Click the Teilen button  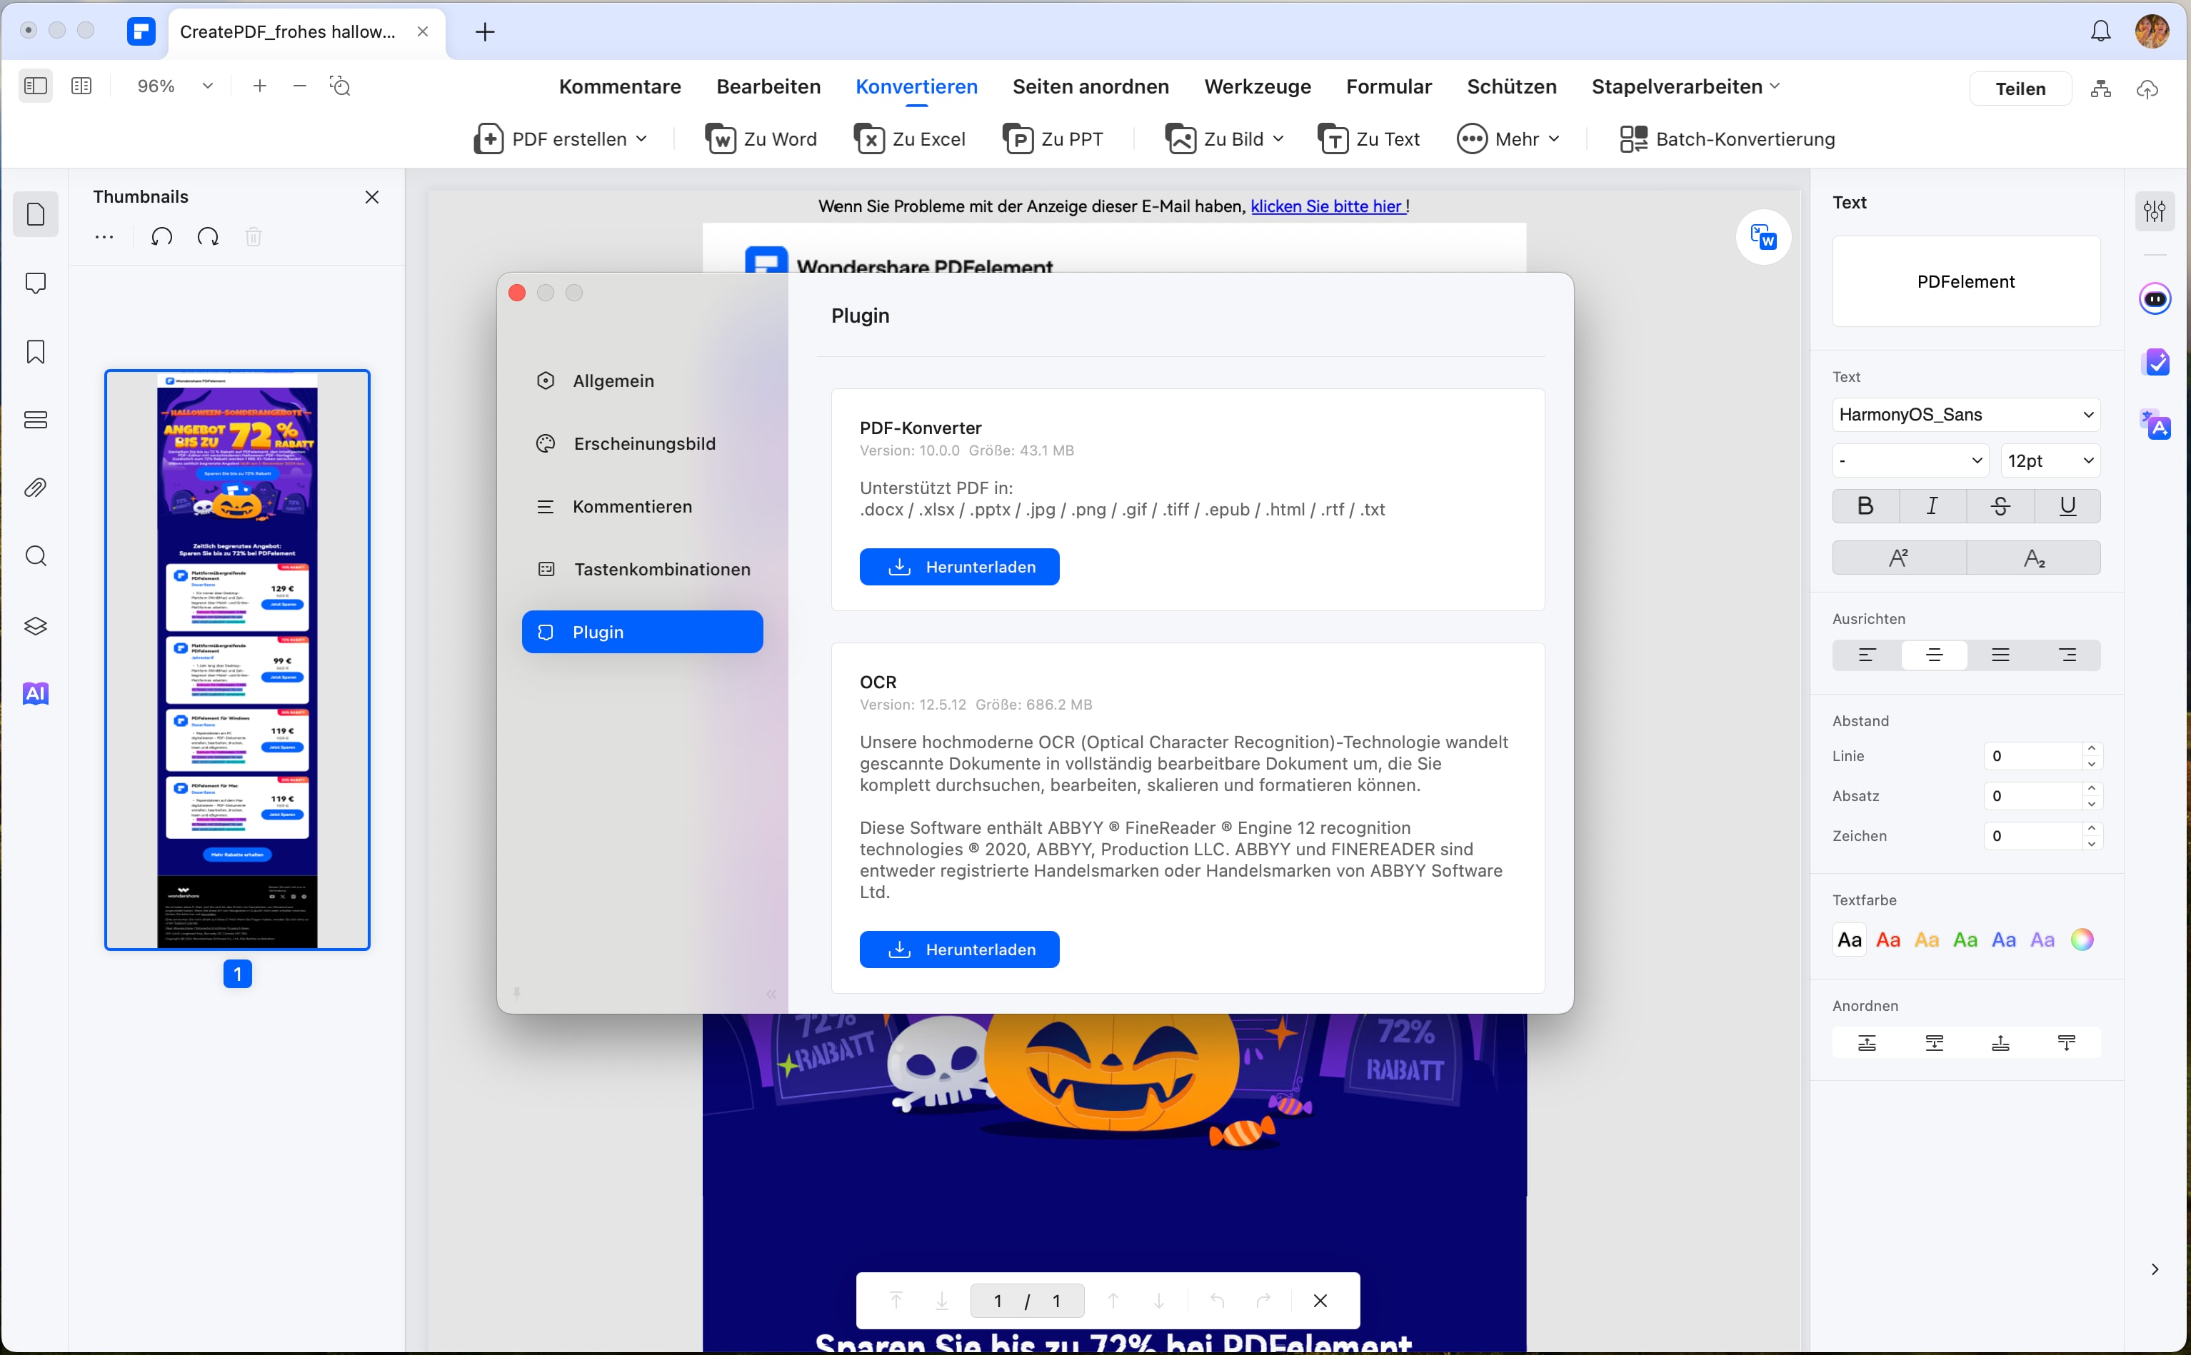pyautogui.click(x=2020, y=89)
